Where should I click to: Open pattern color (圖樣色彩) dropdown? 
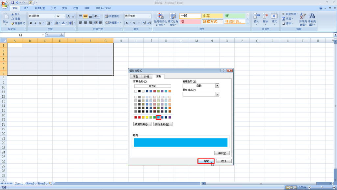[217, 86]
